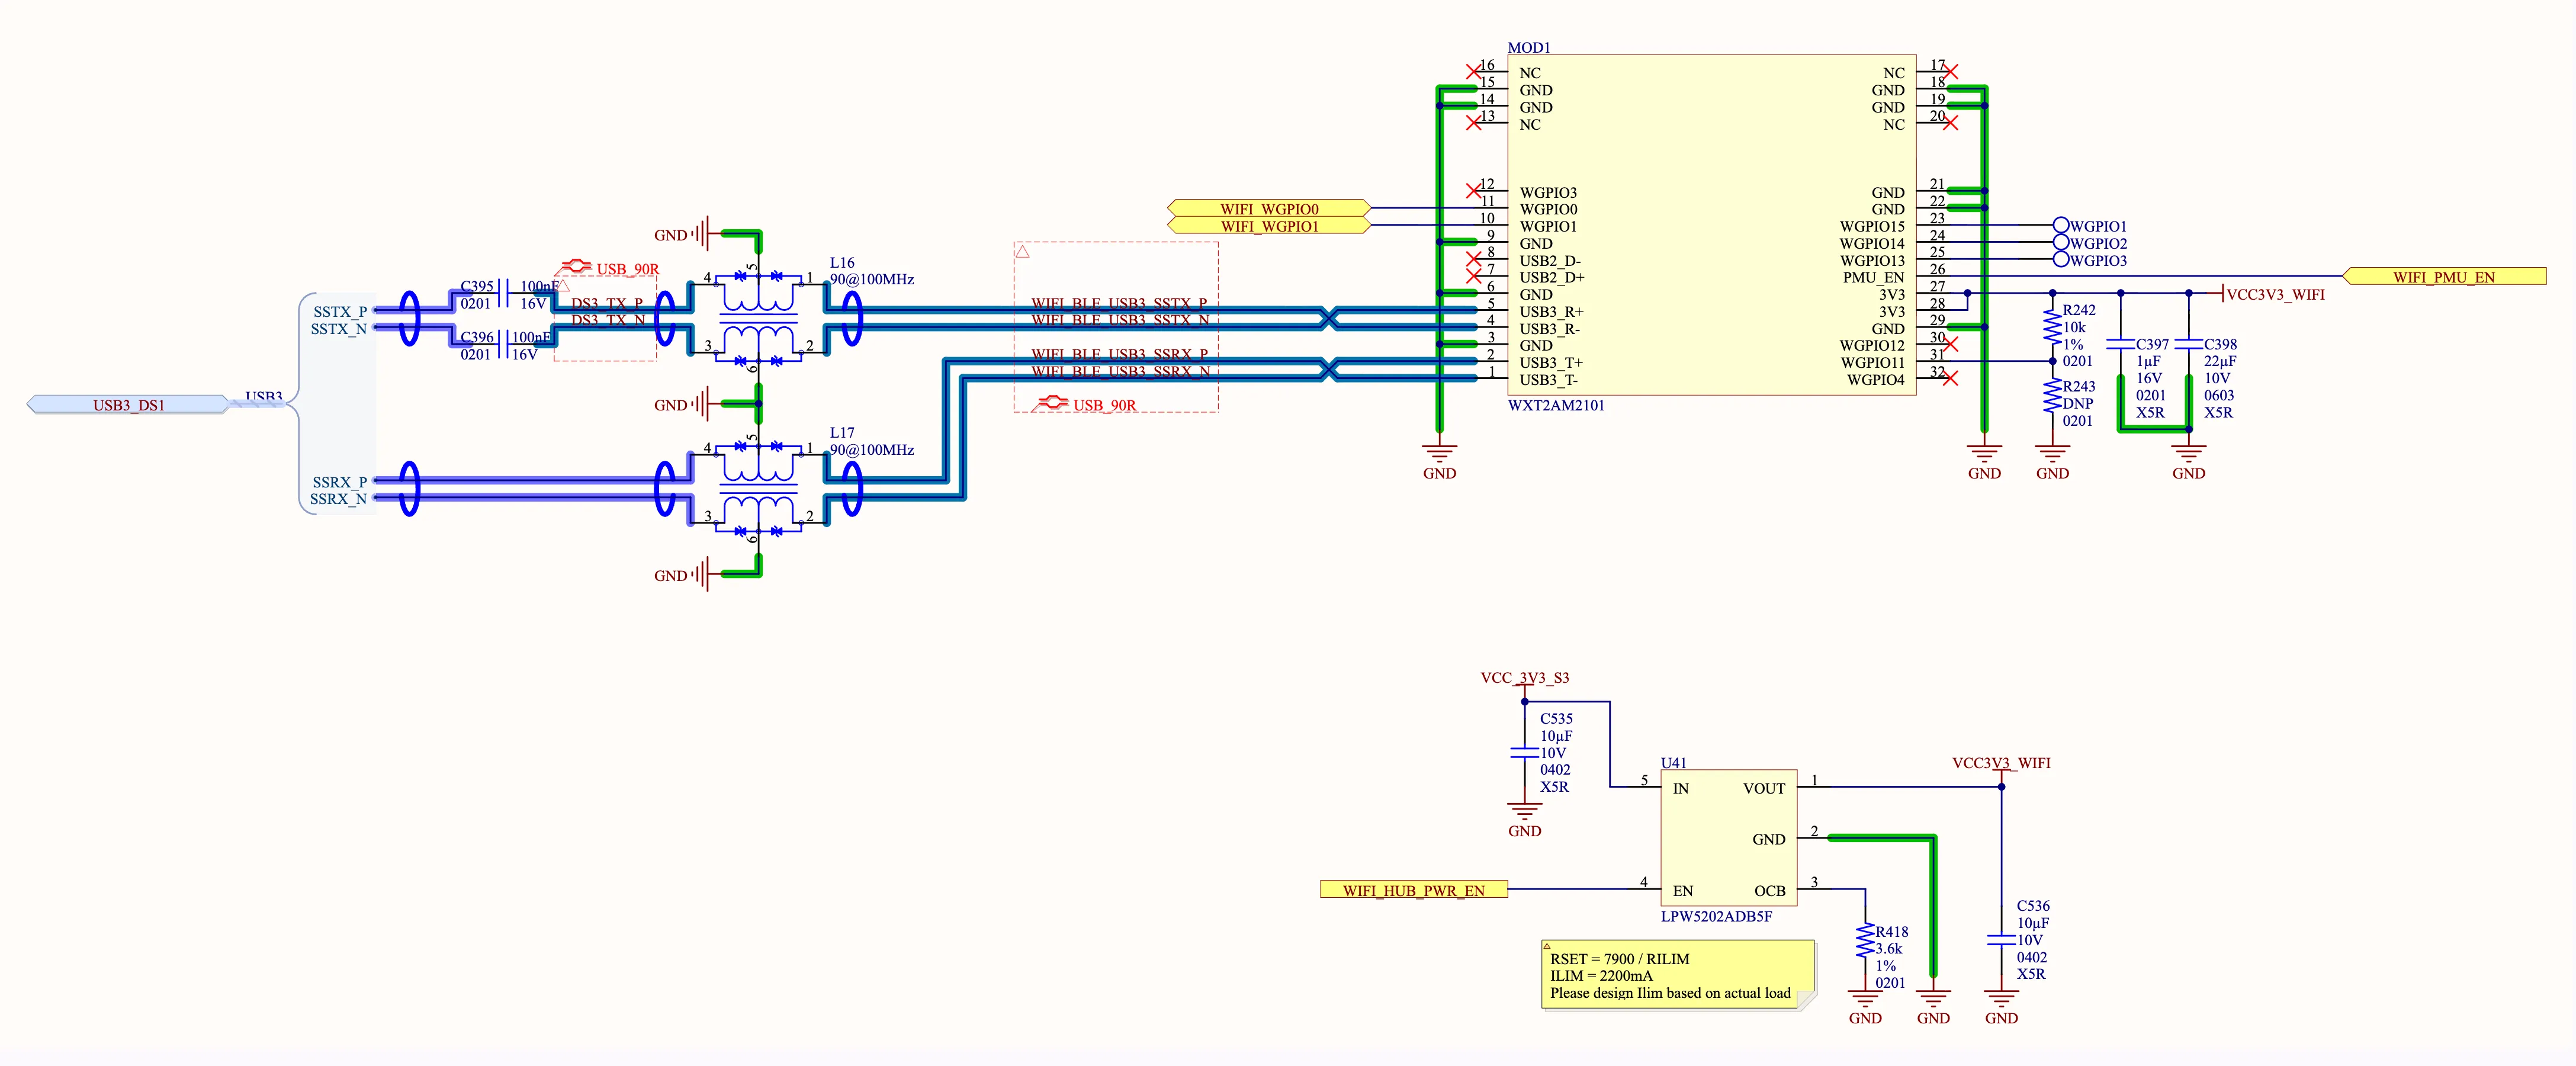The image size is (2576, 1066).
Task: Click the GND symbol below R418
Action: tap(1865, 1007)
